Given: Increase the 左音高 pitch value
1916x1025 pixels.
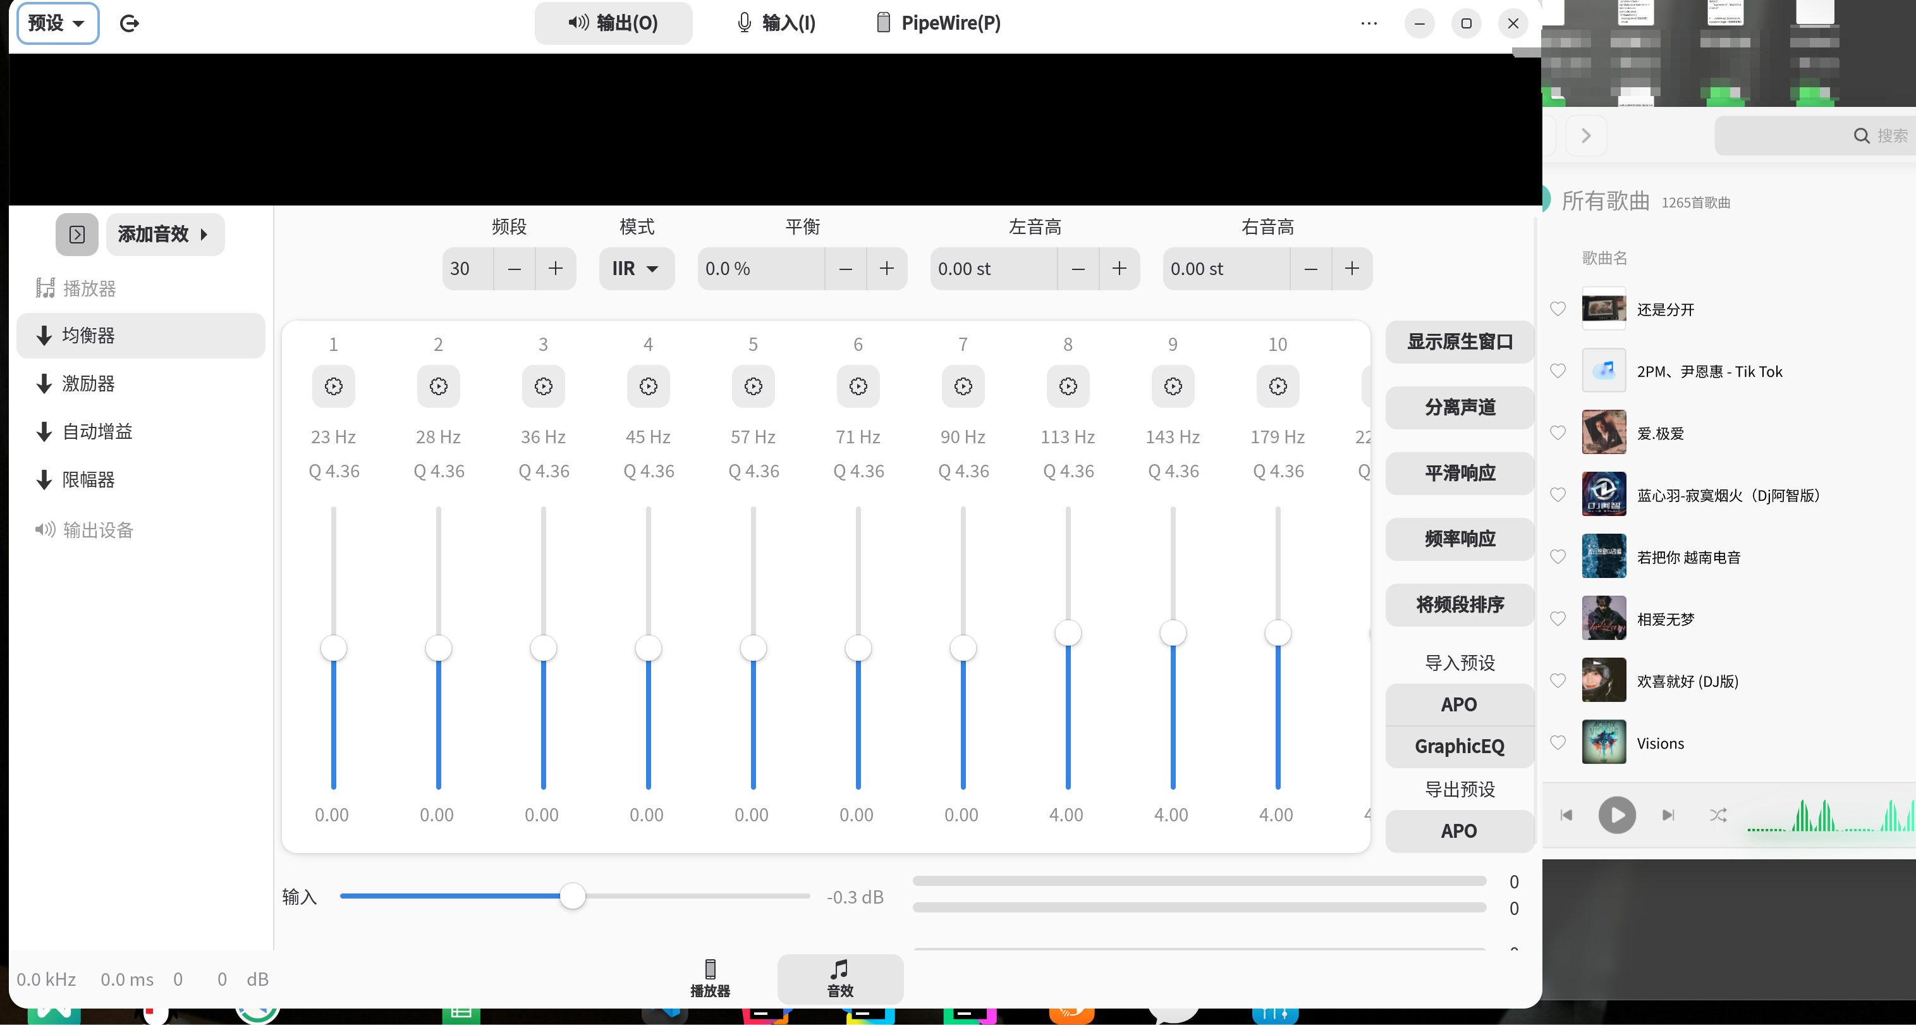Looking at the screenshot, I should [1119, 269].
